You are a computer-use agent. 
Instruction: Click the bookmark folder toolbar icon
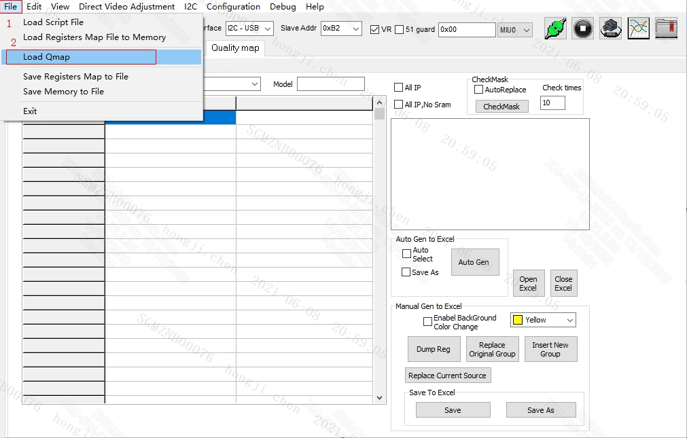click(666, 29)
